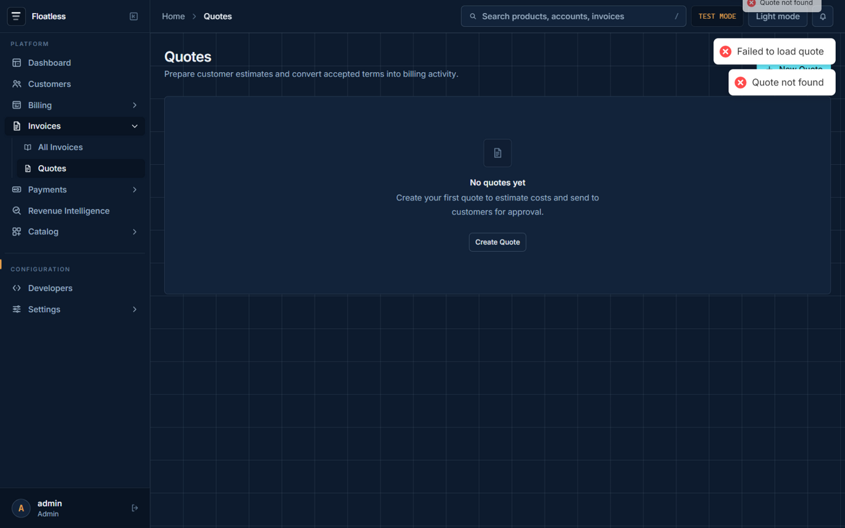
Task: Click the Floatless logo icon
Action: pos(16,16)
